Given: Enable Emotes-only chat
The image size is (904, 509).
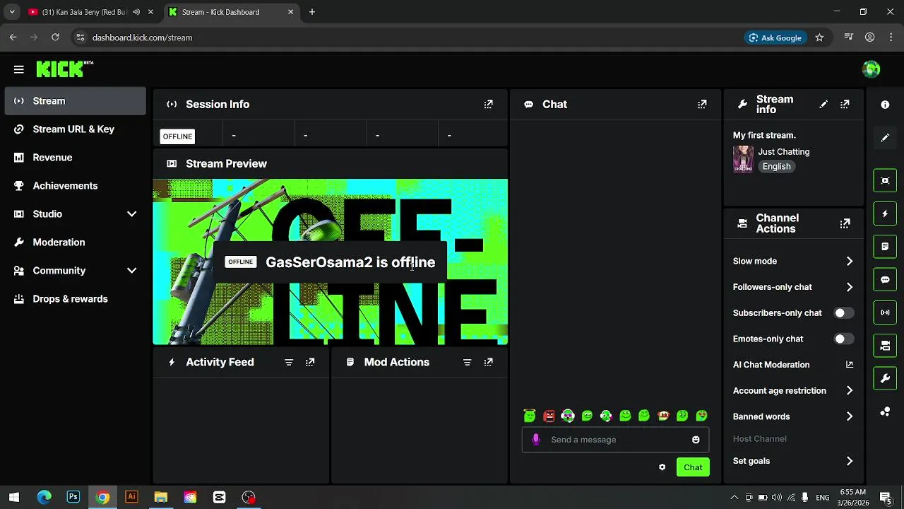Looking at the screenshot, I should click(x=843, y=339).
